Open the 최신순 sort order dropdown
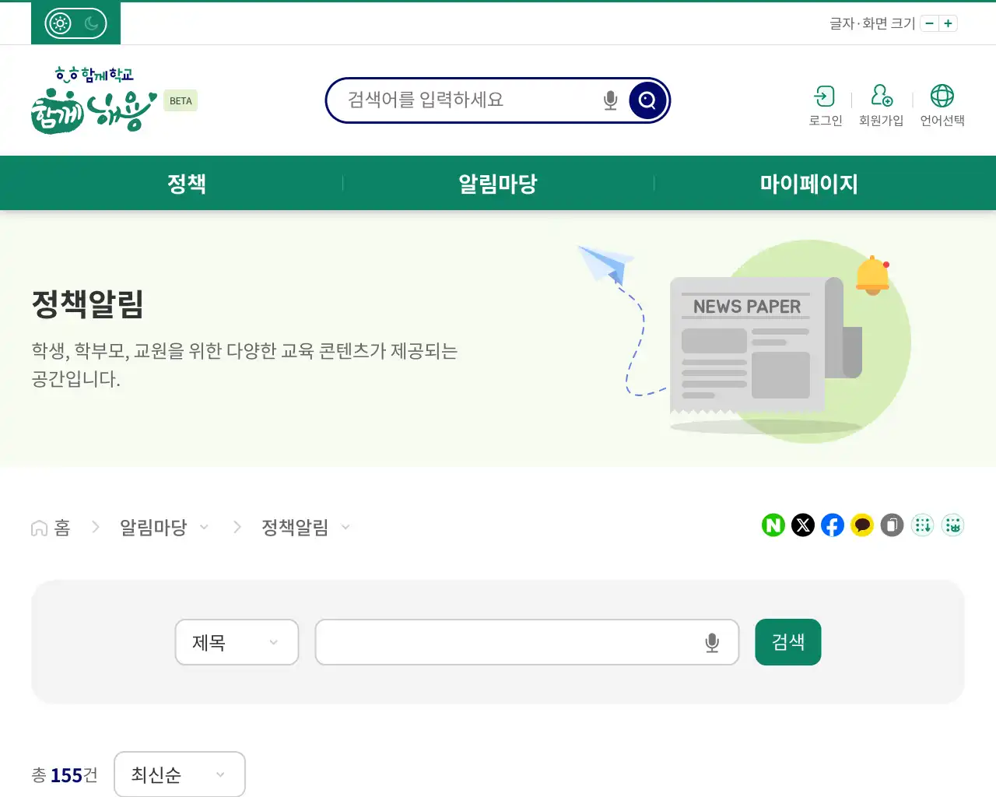996x797 pixels. (180, 774)
